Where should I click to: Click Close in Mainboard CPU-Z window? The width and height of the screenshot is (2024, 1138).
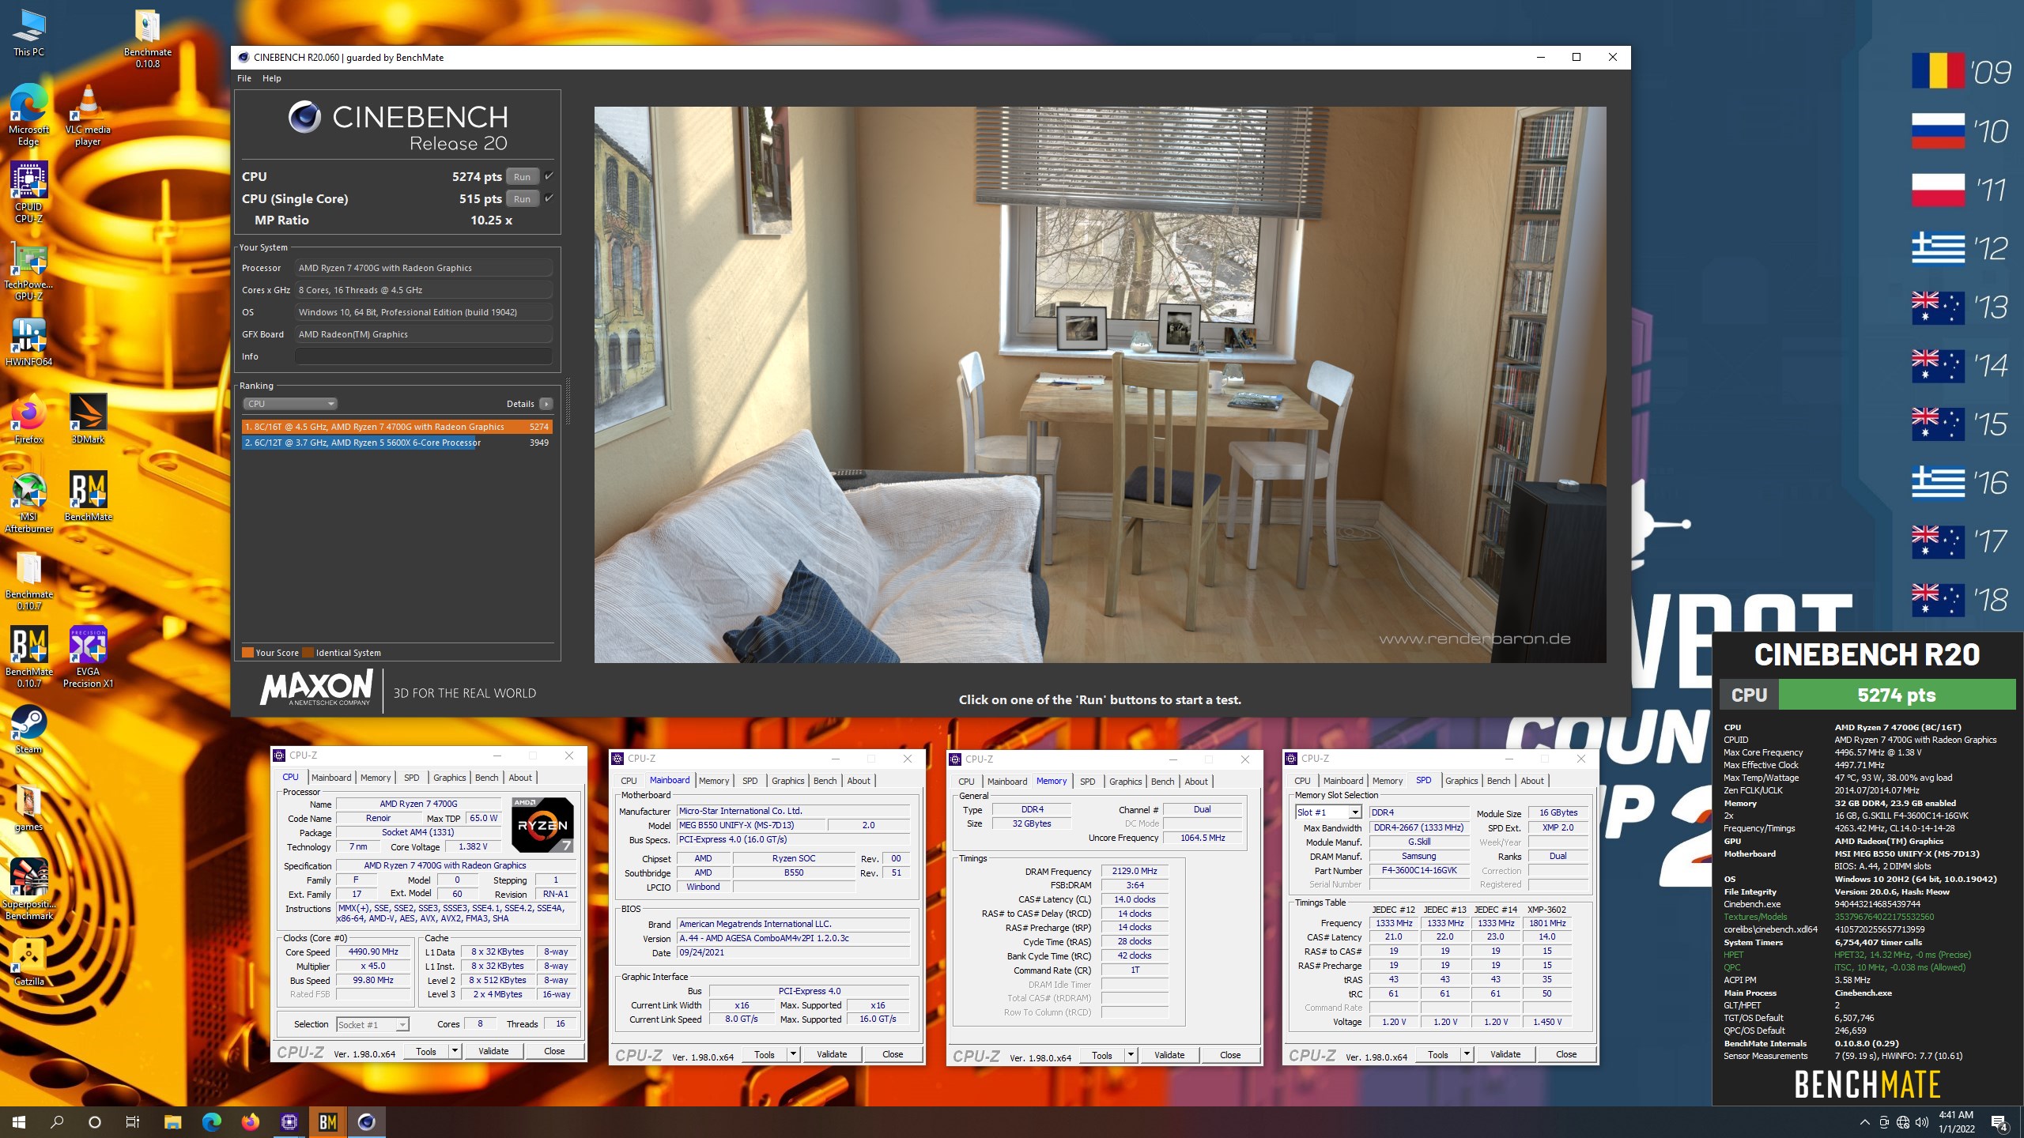[x=893, y=1054]
